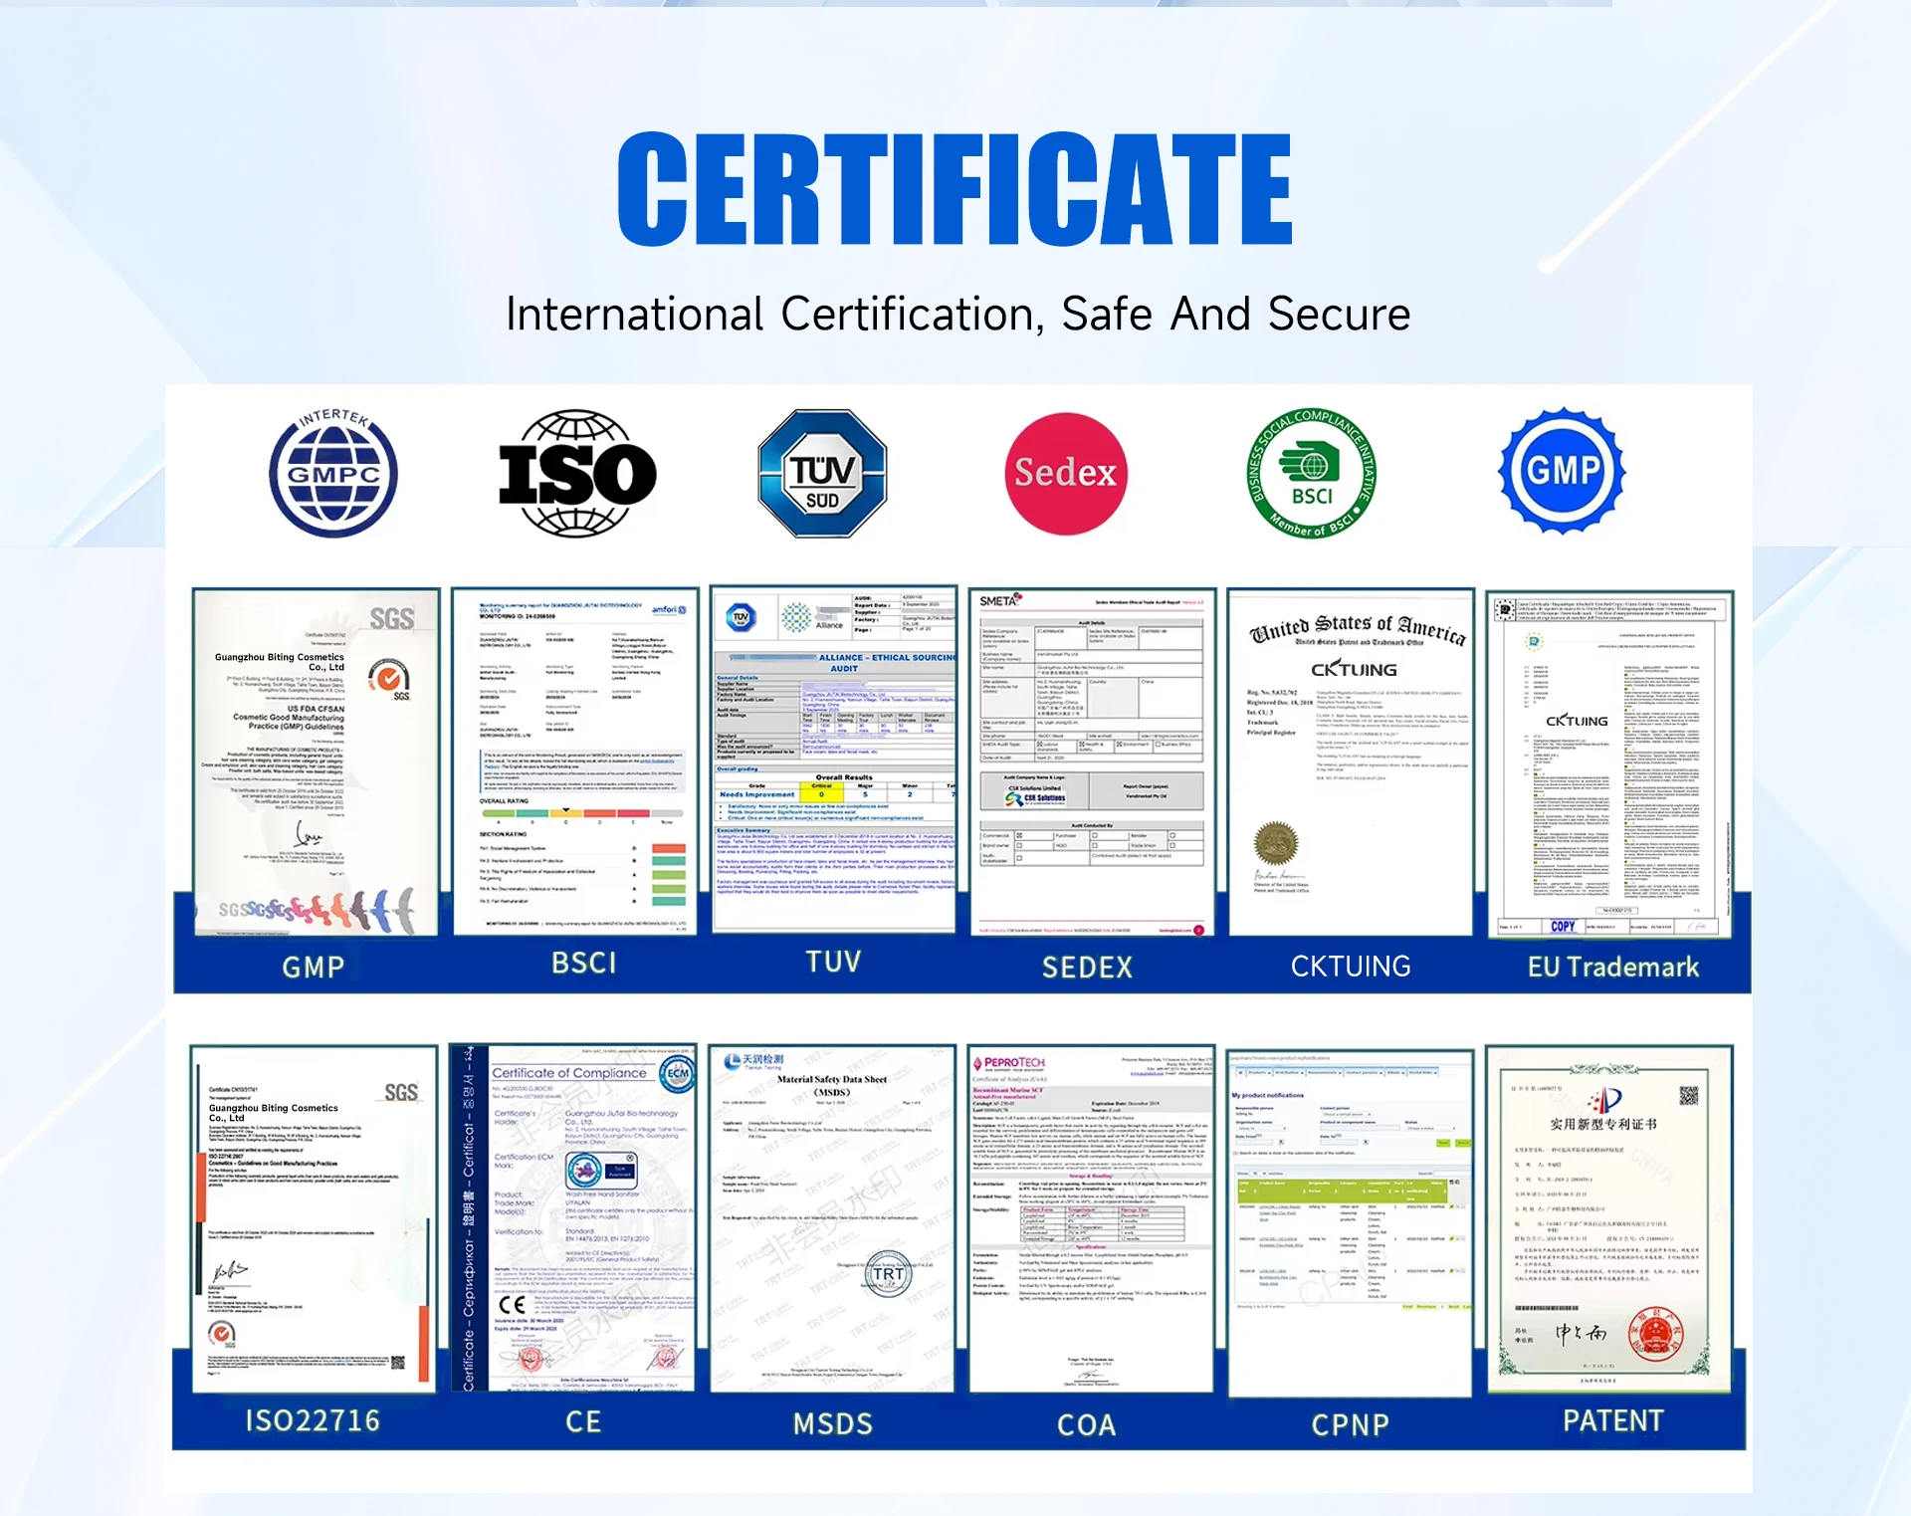Viewport: 1911px width, 1516px height.
Task: Open the Chinese patent certificate
Action: [1609, 1217]
